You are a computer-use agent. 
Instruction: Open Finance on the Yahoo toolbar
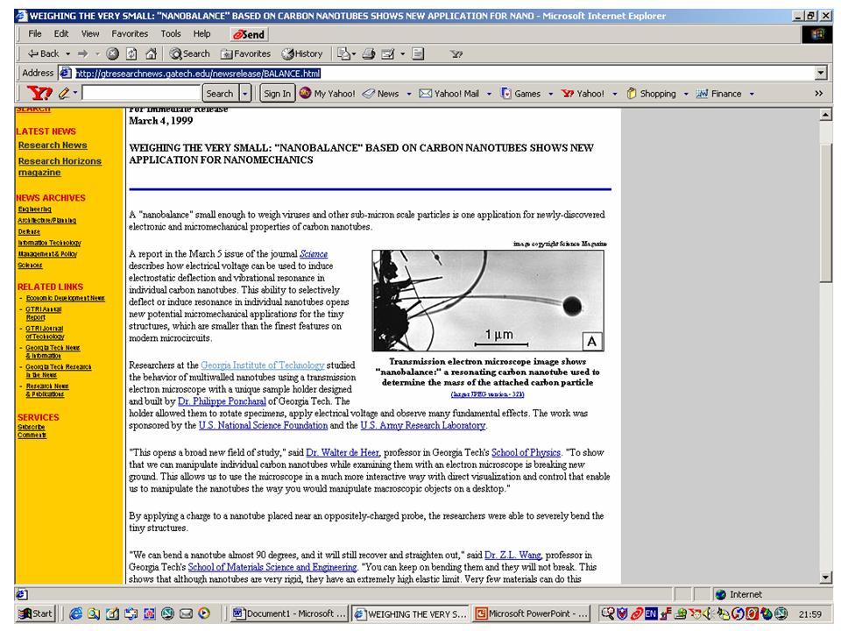(x=718, y=94)
